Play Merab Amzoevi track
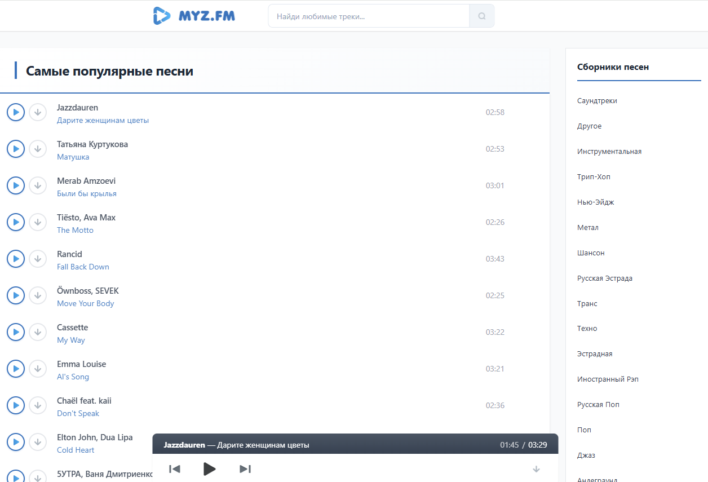 pyautogui.click(x=16, y=185)
